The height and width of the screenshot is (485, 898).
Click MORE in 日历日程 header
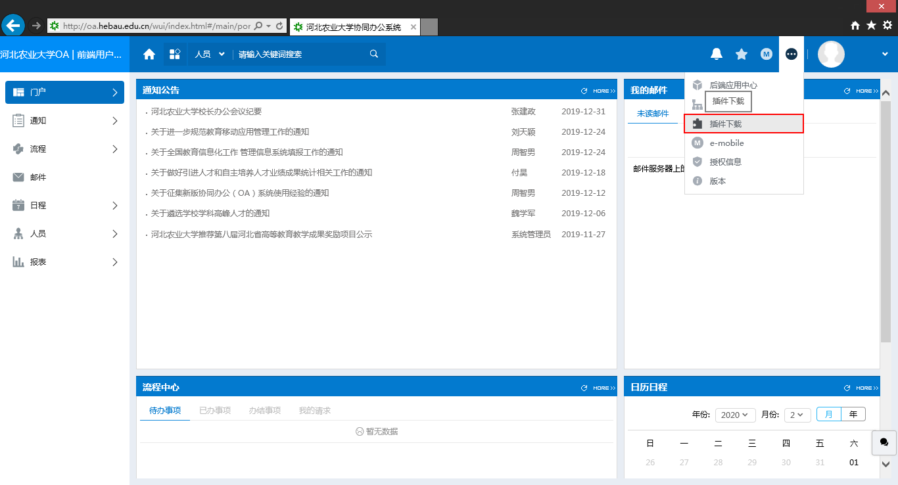coord(866,388)
